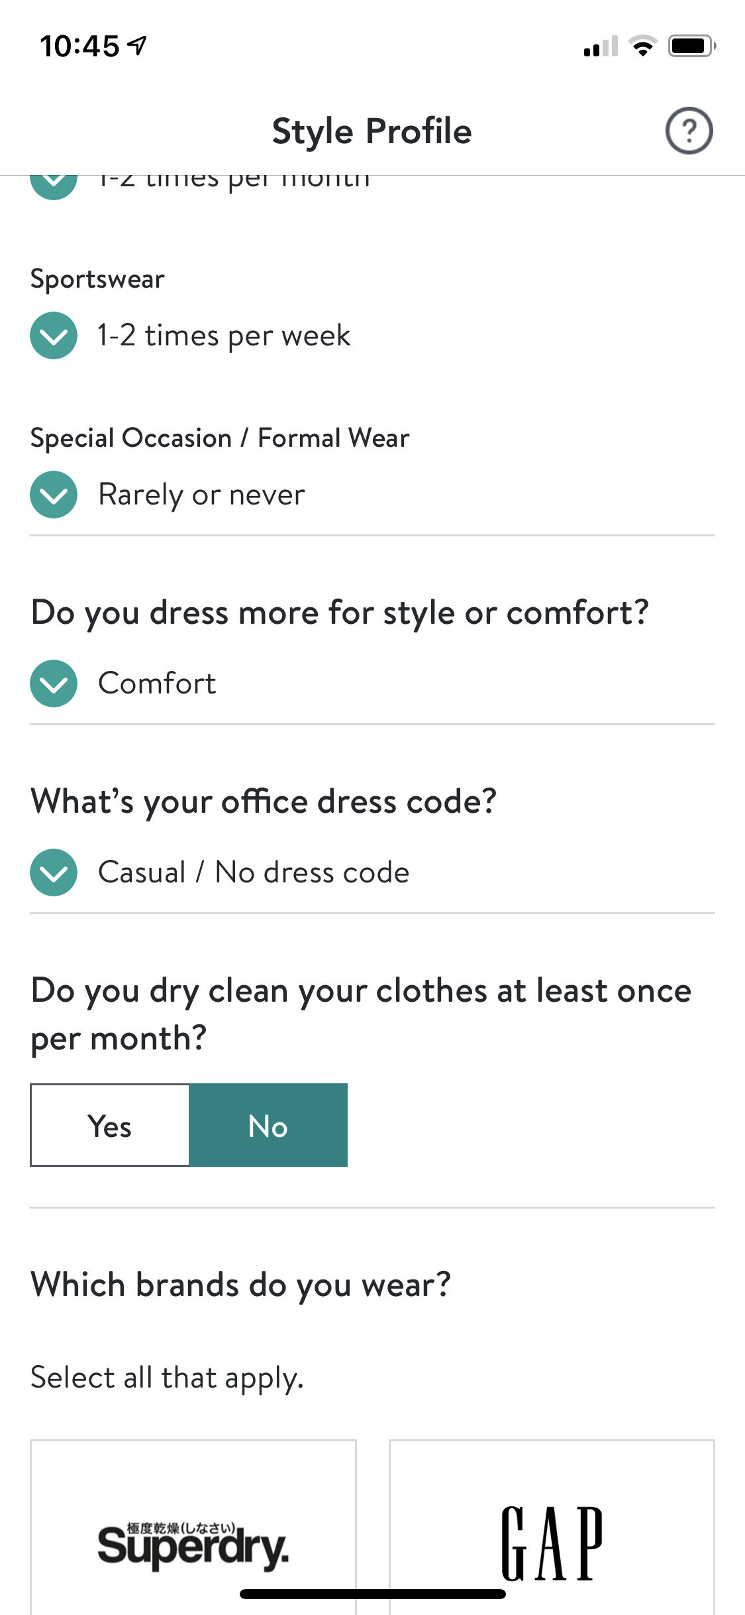This screenshot has height=1615, width=745.
Task: Open the Special Occasion frequency chevron
Action: [54, 495]
